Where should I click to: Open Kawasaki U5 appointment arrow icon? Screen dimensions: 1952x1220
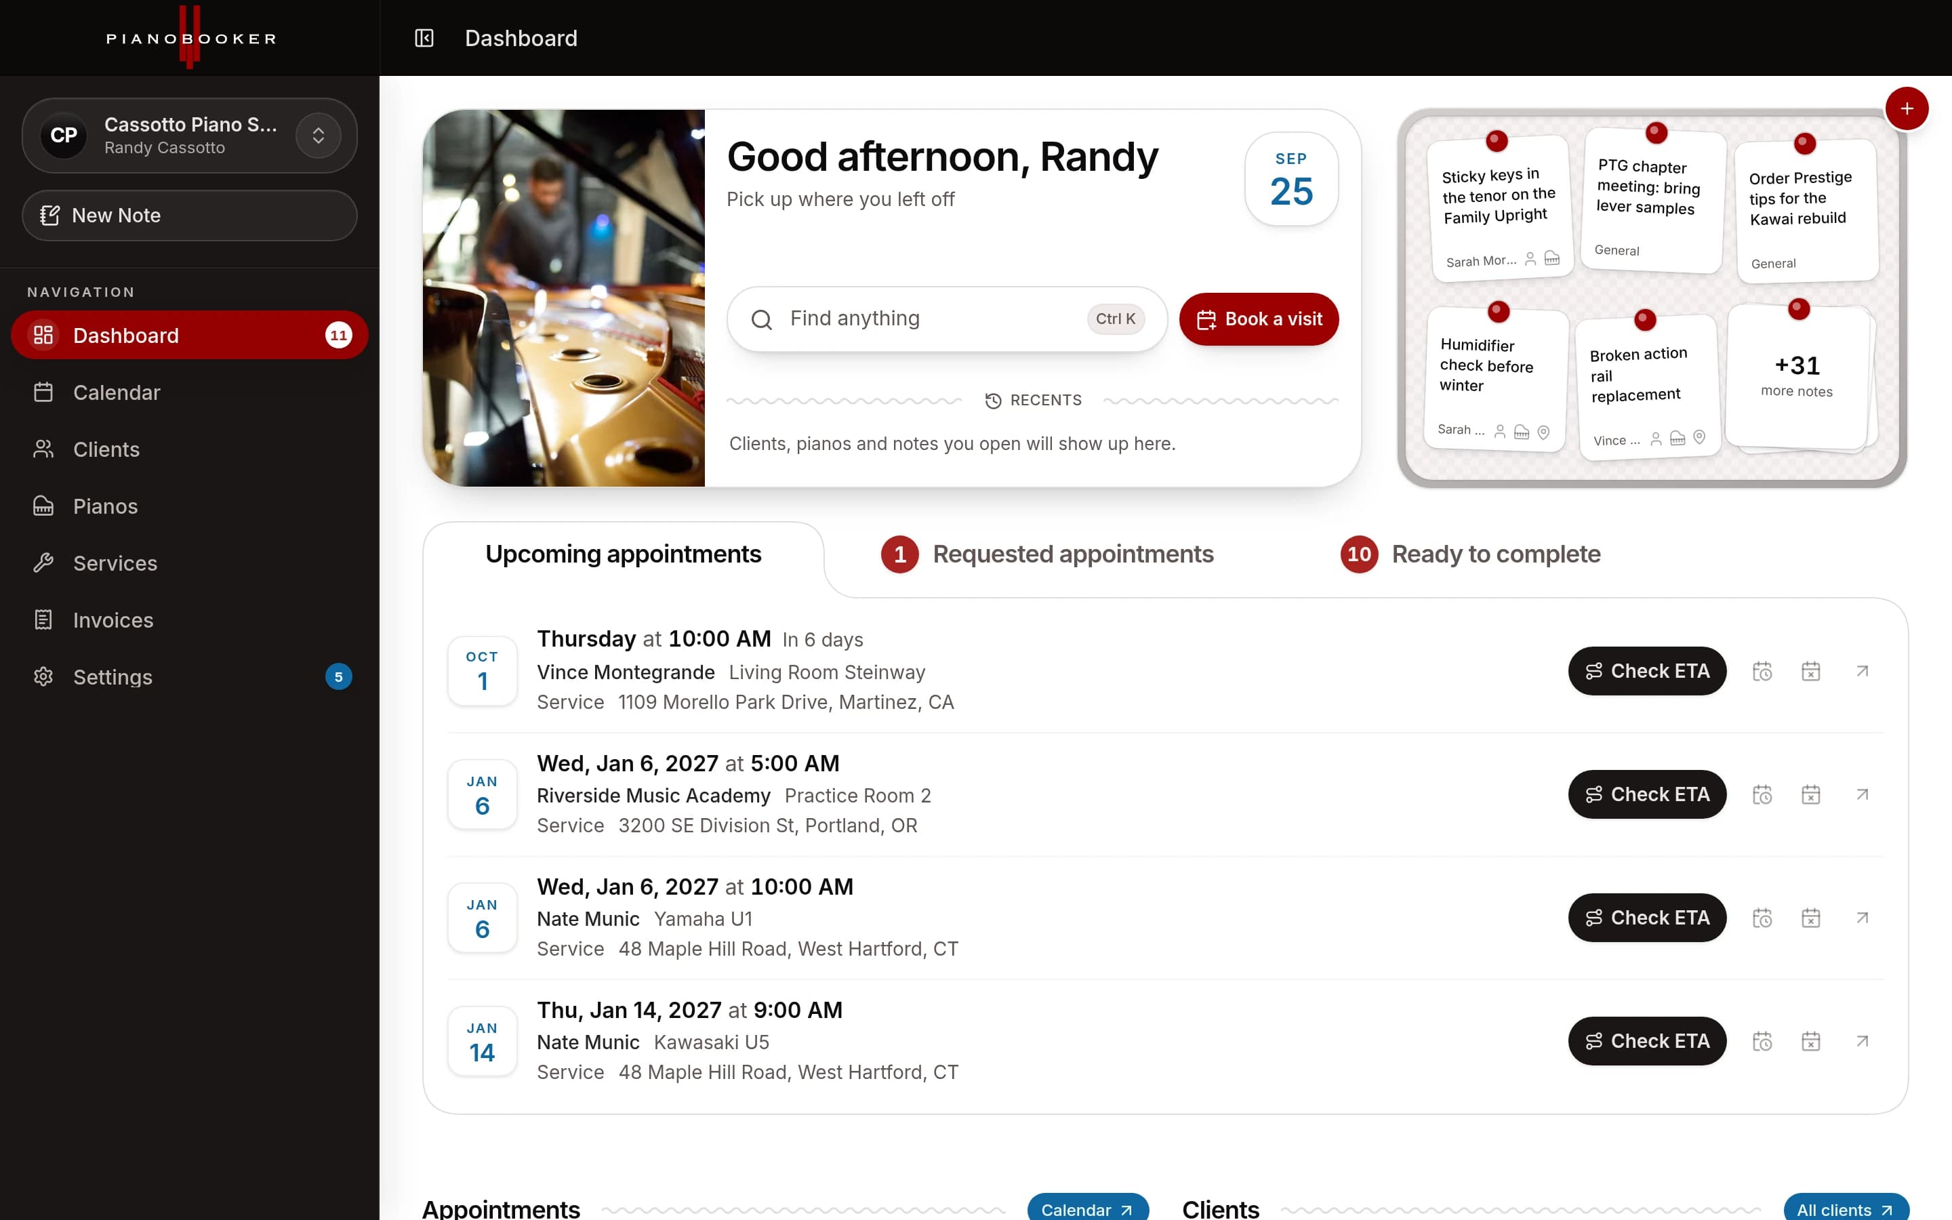click(x=1863, y=1042)
